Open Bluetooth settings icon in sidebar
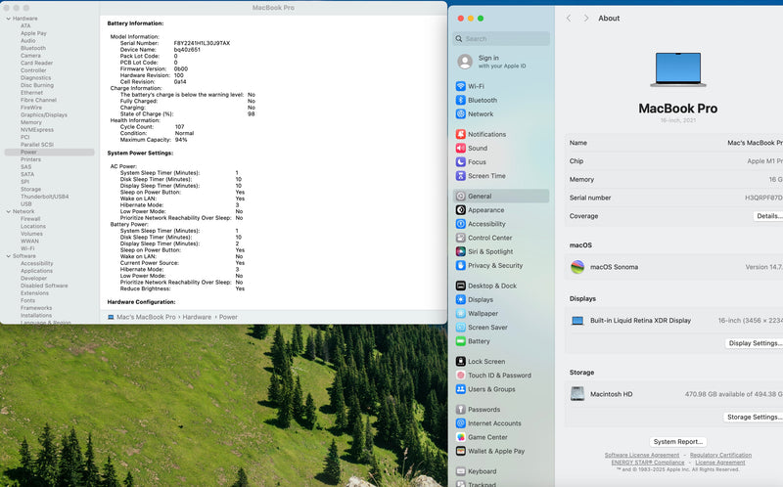 [x=460, y=101]
